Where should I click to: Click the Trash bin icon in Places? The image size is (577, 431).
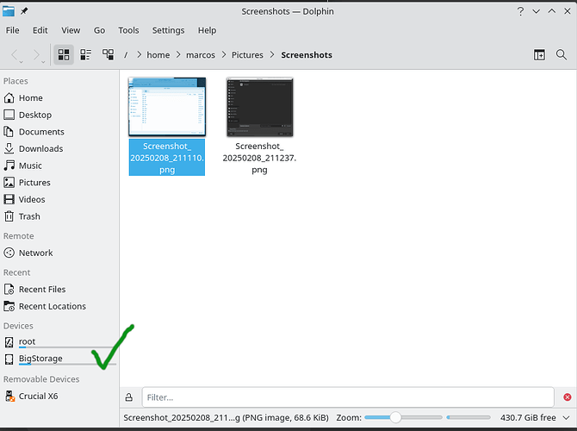(x=9, y=216)
